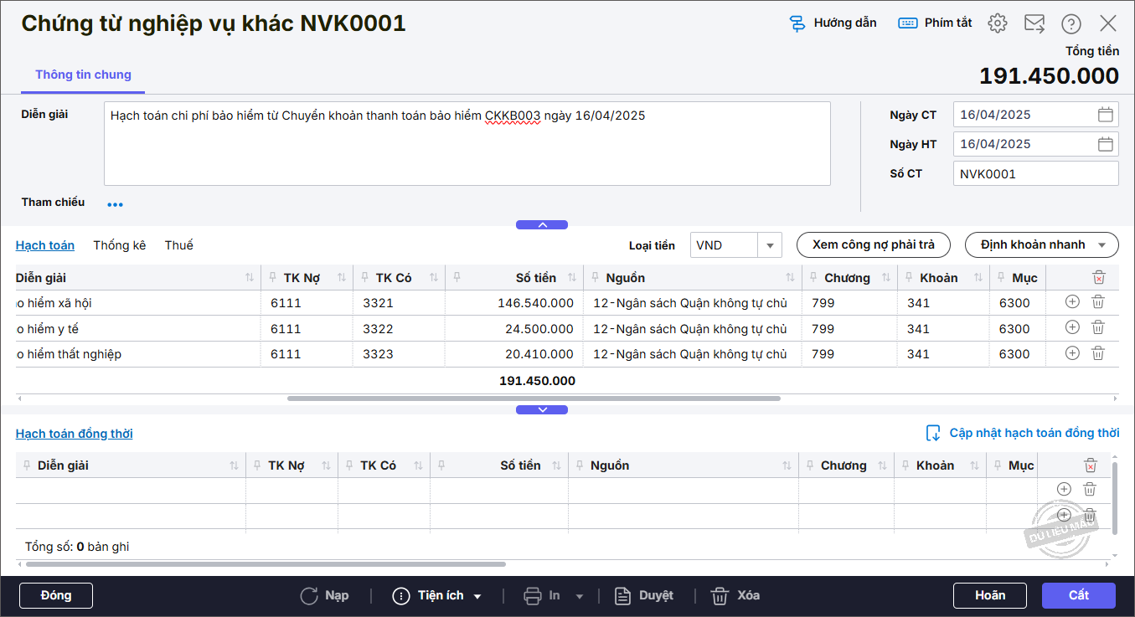
Task: Open calendar picker for Ngày HT
Action: click(1105, 144)
